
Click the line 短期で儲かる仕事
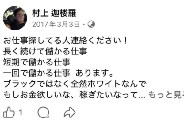point(37,62)
